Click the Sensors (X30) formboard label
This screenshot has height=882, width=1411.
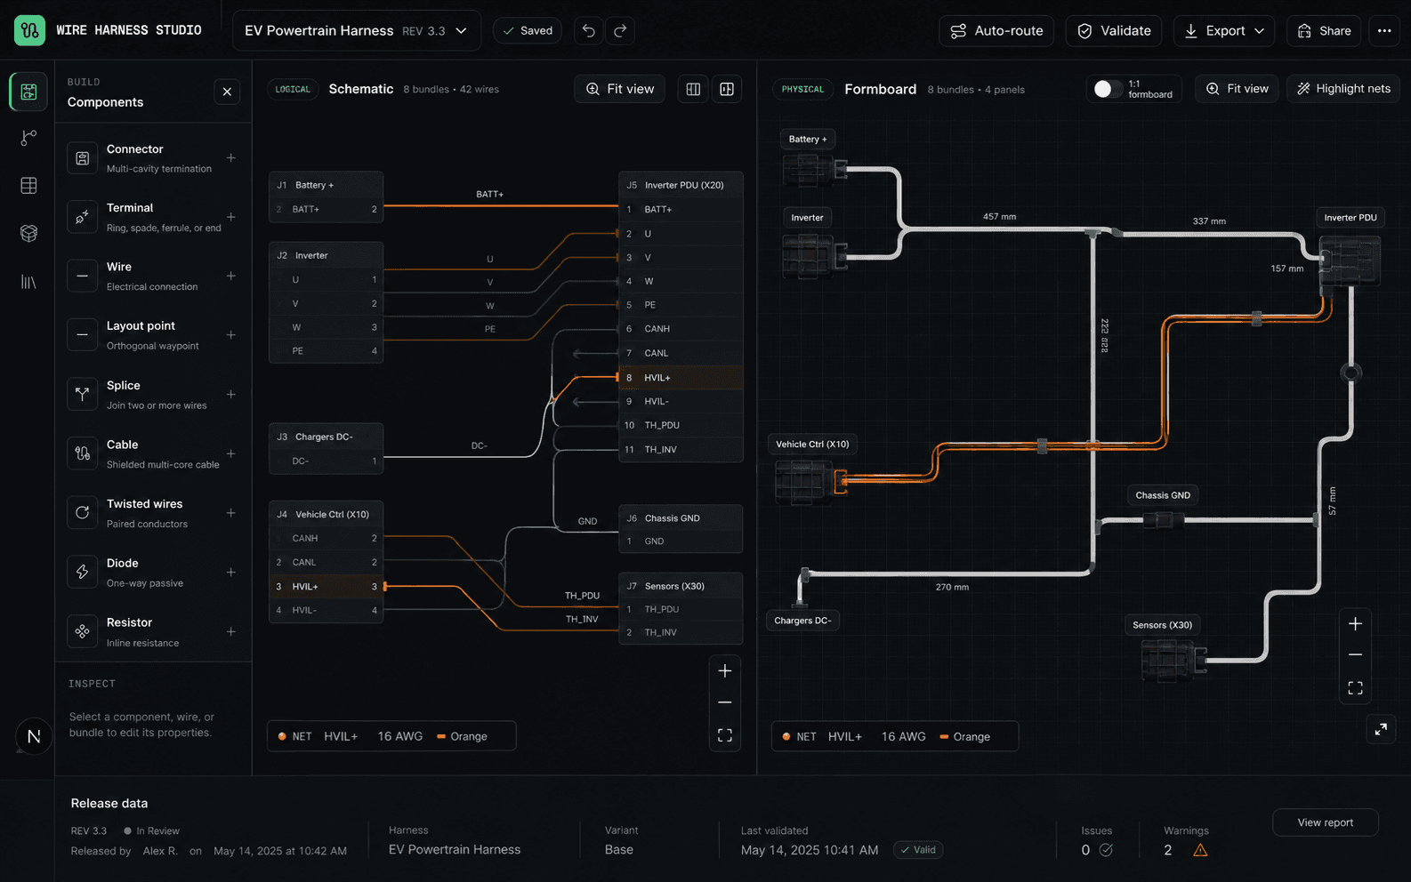click(x=1162, y=625)
